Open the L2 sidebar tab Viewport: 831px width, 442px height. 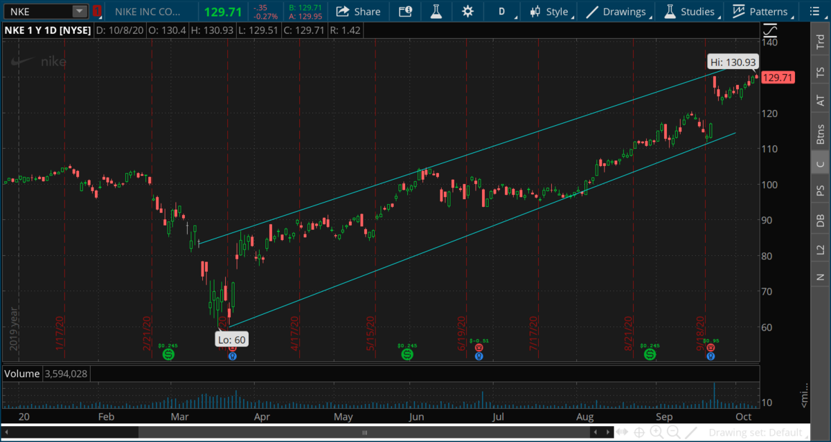click(x=821, y=250)
